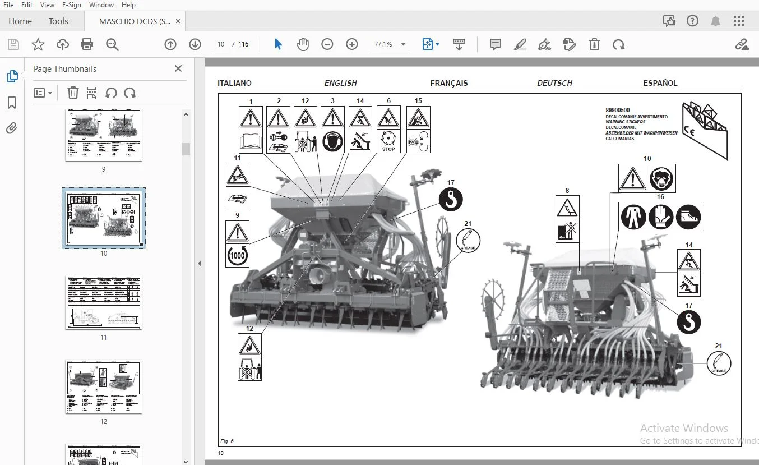Add bookmark with the star icon
The height and width of the screenshot is (465, 759).
(x=38, y=44)
